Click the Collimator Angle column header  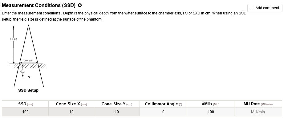pos(163,104)
